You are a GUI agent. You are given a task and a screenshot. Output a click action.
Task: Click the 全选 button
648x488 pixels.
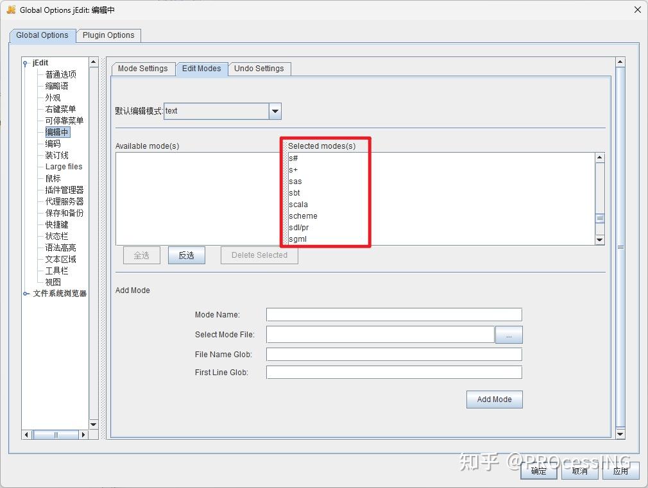(x=141, y=255)
